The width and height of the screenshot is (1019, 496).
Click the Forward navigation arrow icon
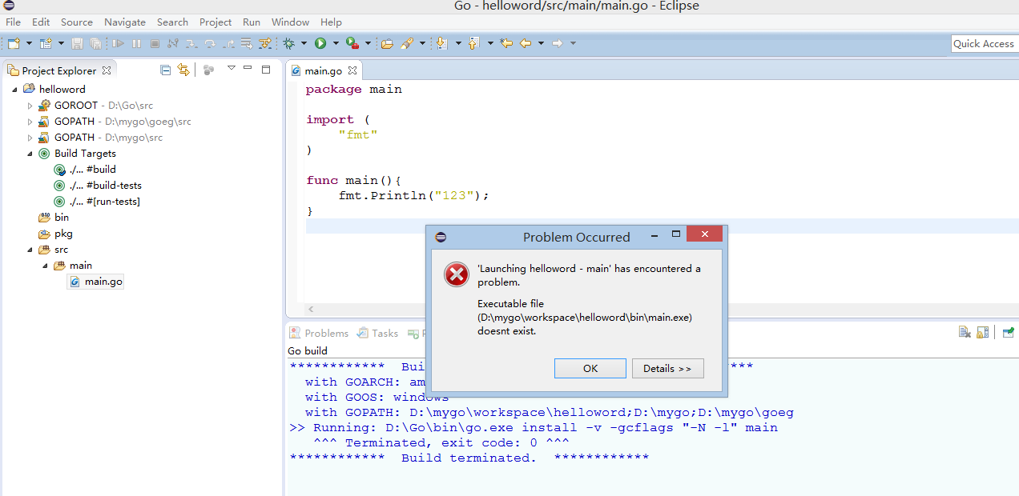[x=558, y=43]
